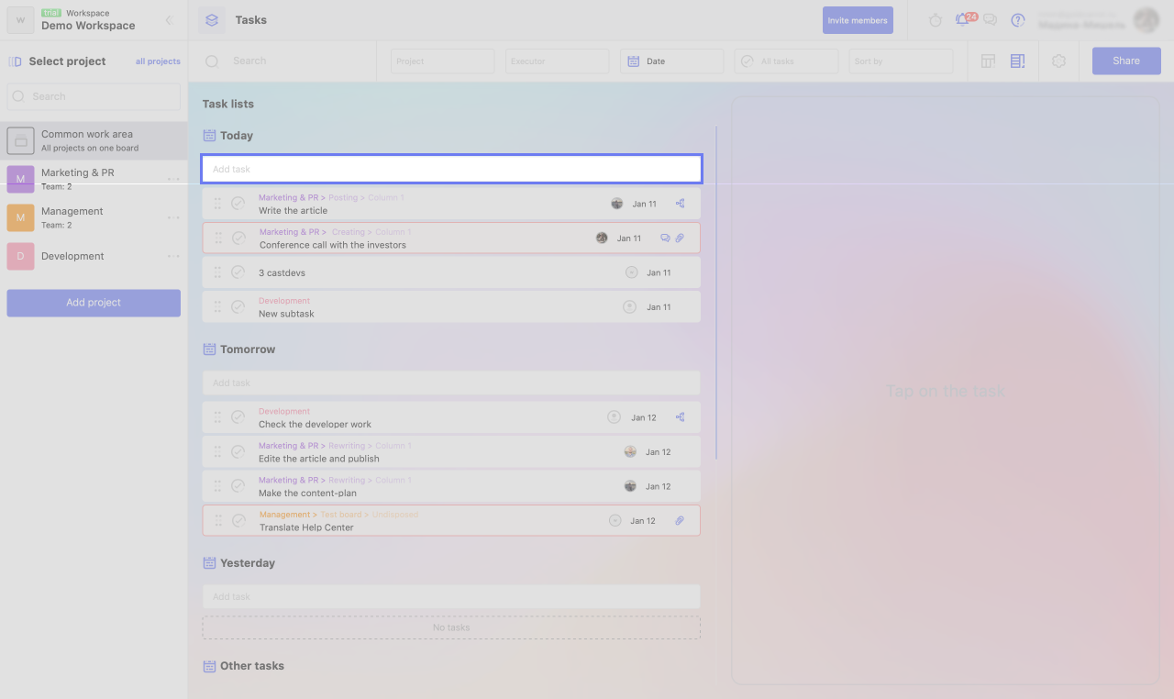Open the notifications bell with 24 badge
1174x699 pixels.
pos(962,20)
